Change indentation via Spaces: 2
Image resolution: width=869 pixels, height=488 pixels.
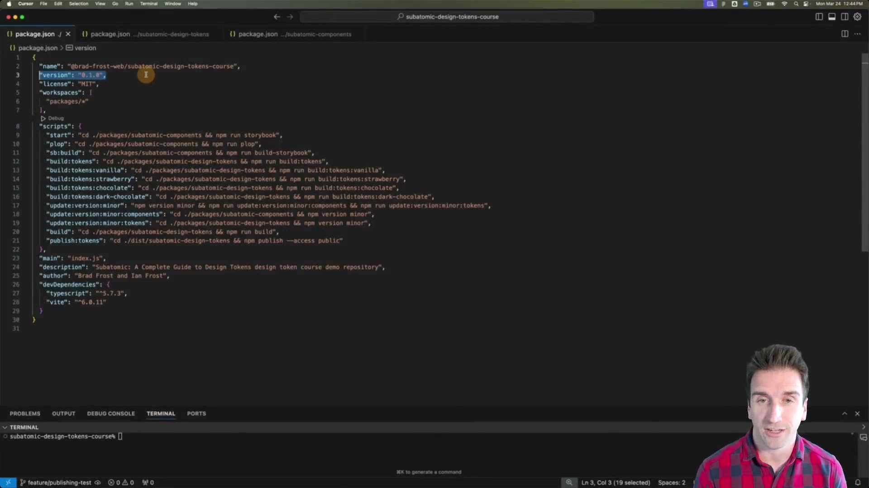(672, 483)
